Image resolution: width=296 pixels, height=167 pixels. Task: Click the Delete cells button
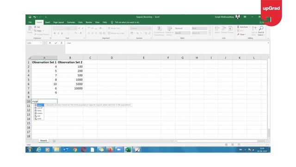(224, 30)
